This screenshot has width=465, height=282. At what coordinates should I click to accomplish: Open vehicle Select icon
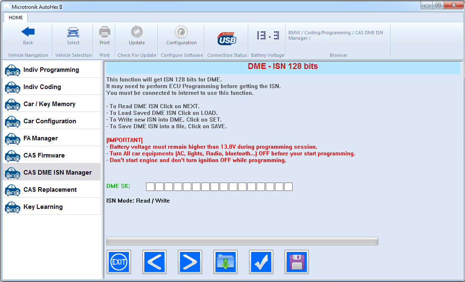pos(73,32)
